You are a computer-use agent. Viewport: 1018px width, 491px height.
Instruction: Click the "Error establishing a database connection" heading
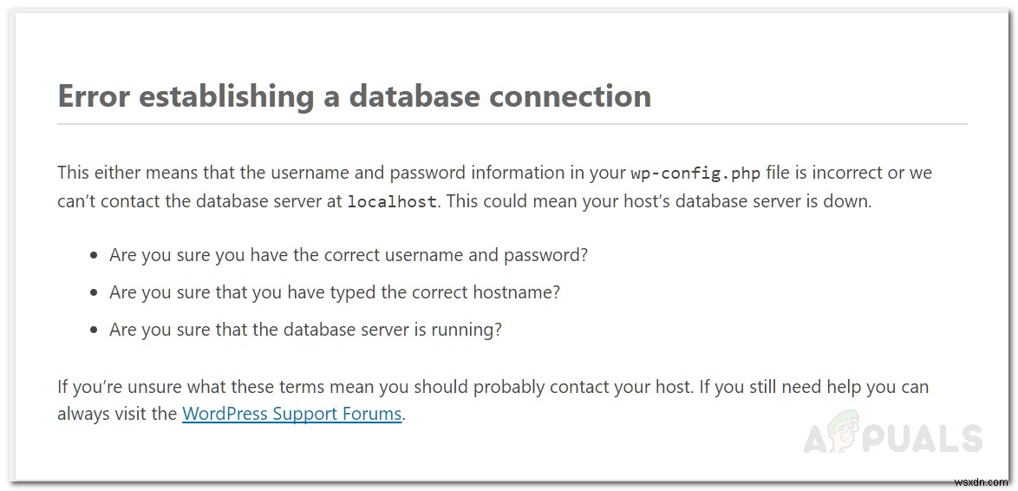click(354, 95)
